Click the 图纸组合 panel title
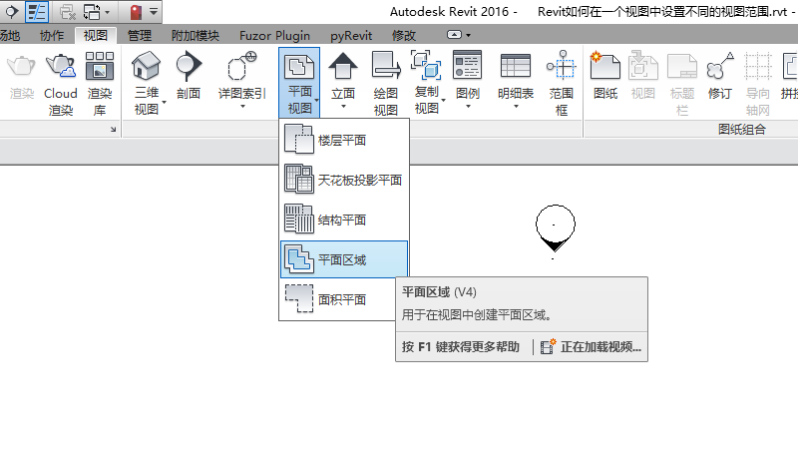 point(742,130)
